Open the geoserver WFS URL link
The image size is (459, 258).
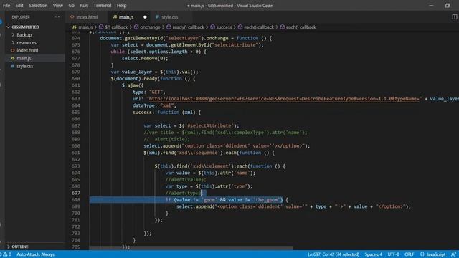coord(284,99)
